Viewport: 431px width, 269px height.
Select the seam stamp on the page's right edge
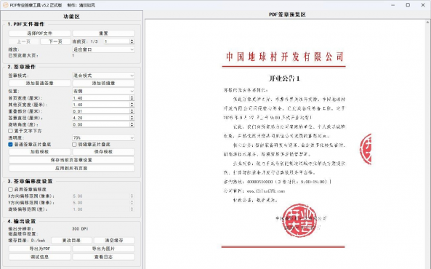[366, 149]
